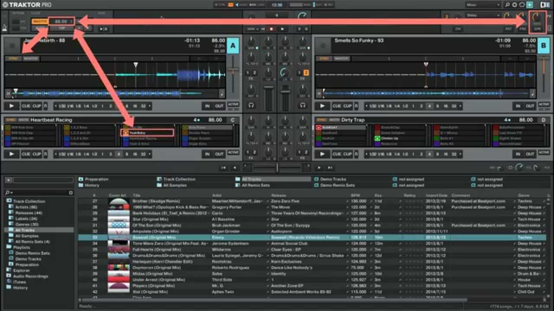
Task: Toggle MASTER on Deck B
Action: pos(341,58)
